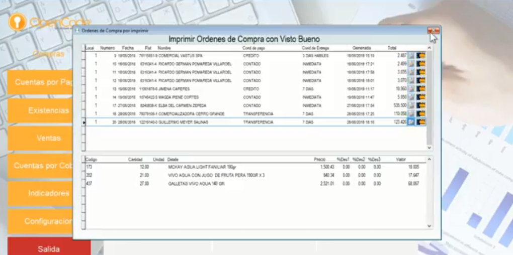Click the Valor column header in the detail grid
This screenshot has width=513, height=255.
pos(401,160)
